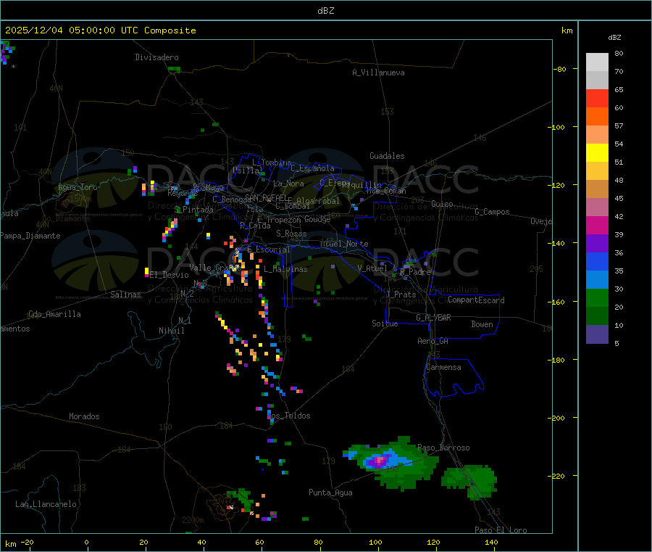Screen dimensions: 652x552
Task: Click the Carmensa location label
Action: pyautogui.click(x=443, y=367)
